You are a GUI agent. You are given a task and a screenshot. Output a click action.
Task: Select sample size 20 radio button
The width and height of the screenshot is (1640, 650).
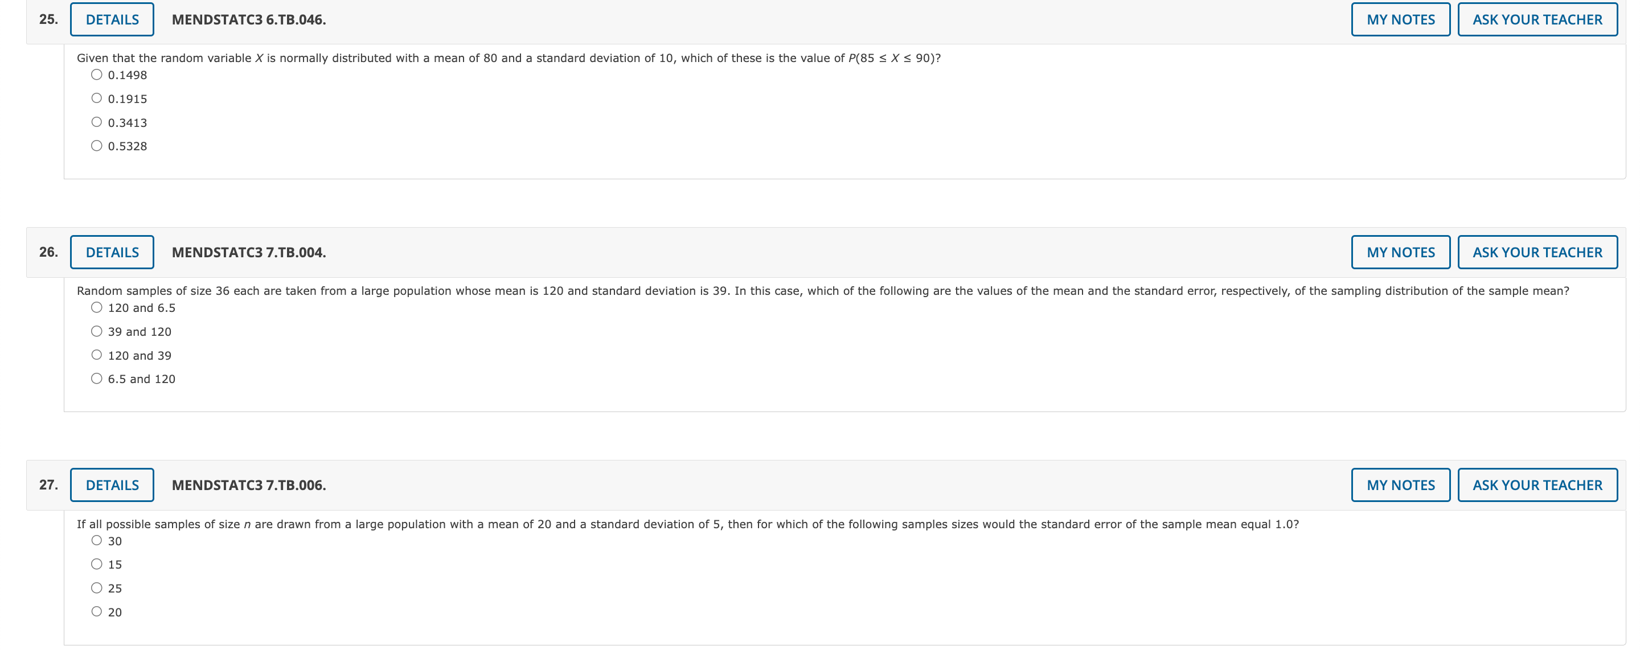[x=96, y=612]
